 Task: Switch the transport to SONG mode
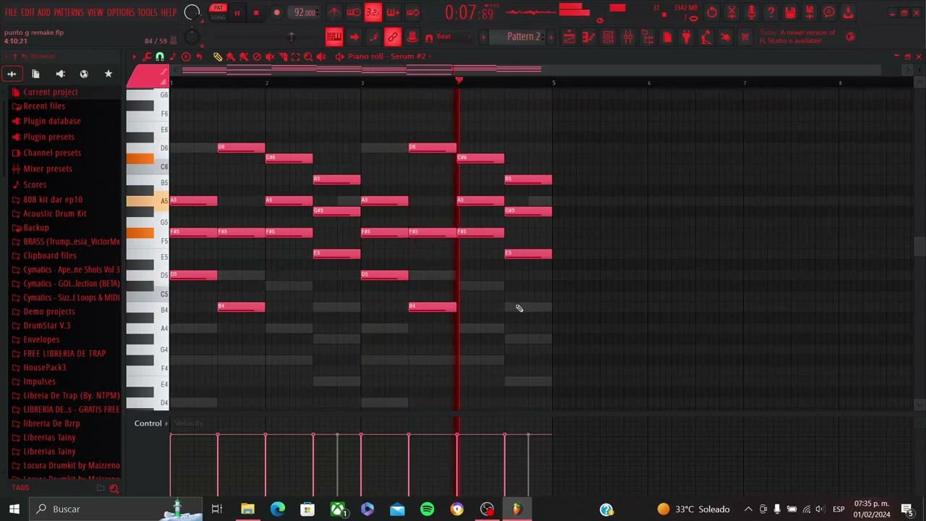pos(218,17)
